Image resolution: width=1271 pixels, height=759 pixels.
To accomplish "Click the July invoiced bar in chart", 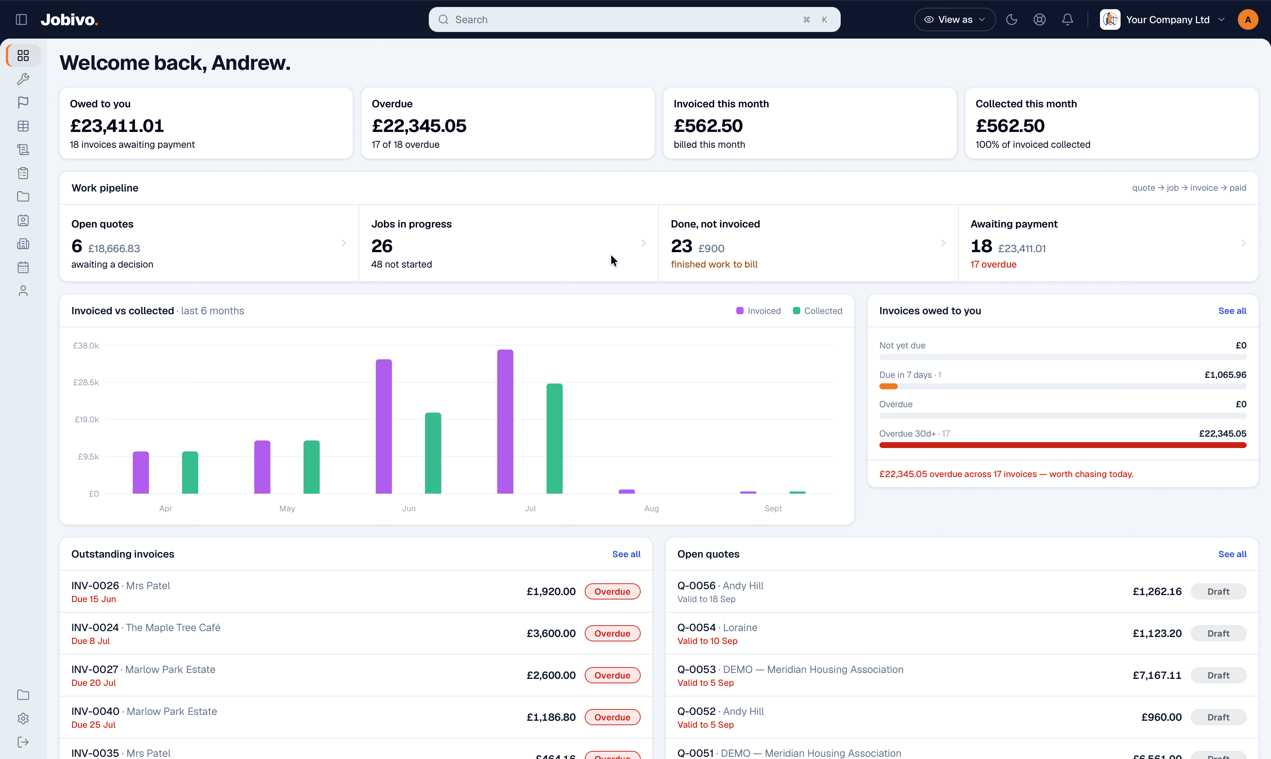I will click(505, 422).
